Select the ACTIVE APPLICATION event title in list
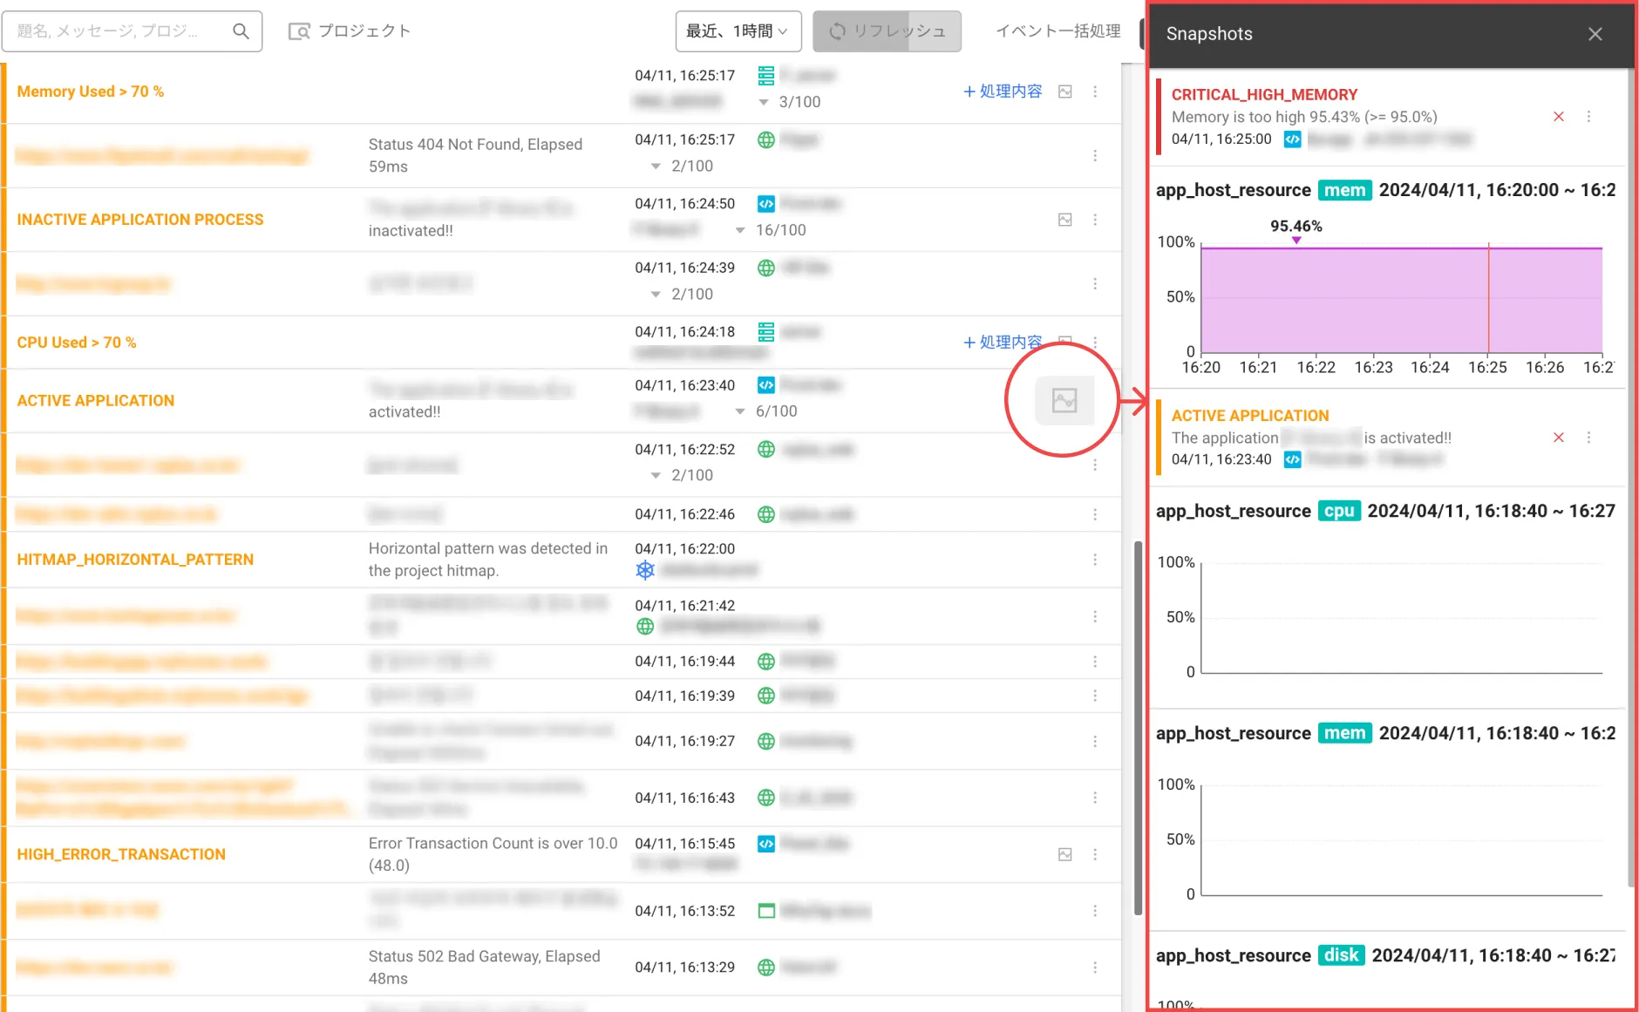This screenshot has width=1639, height=1012. point(95,401)
